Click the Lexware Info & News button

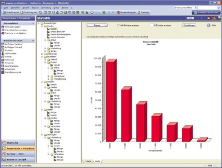[x=206, y=12]
